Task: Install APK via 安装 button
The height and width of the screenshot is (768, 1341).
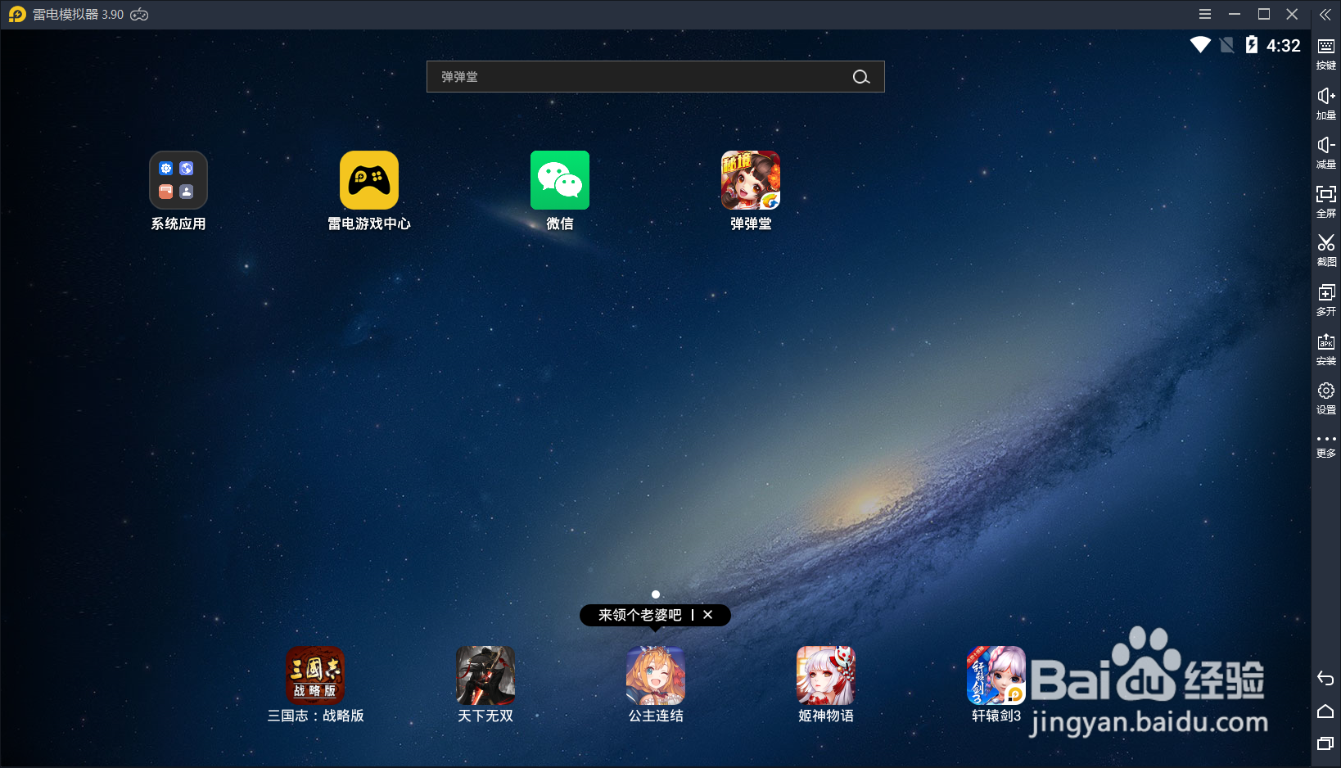Action: 1326,349
